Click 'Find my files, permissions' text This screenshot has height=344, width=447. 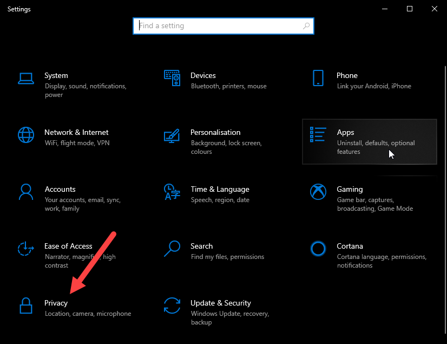tap(227, 257)
